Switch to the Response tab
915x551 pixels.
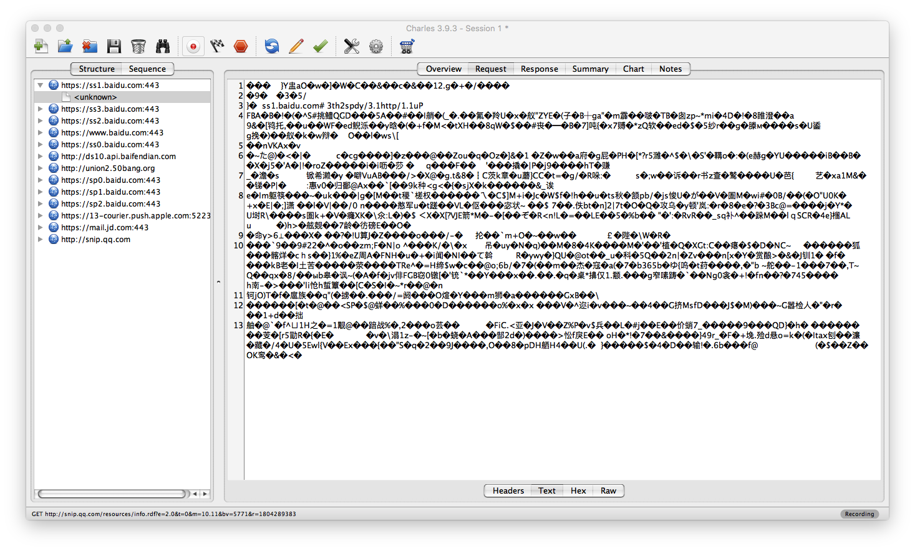pyautogui.click(x=539, y=69)
